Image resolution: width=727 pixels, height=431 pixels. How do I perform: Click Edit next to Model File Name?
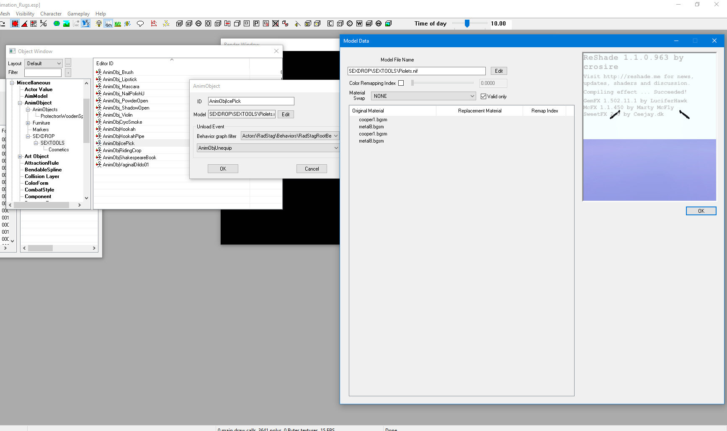[498, 71]
